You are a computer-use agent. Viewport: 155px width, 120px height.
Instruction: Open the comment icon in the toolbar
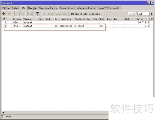[30, 14]
